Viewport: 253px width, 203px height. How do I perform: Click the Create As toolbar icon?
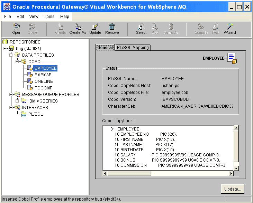(78, 27)
